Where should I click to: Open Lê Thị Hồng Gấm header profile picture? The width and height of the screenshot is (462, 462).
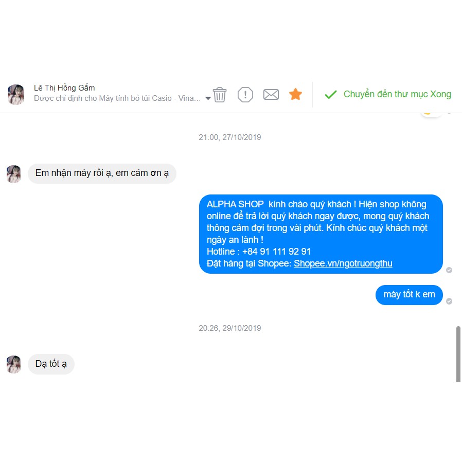pos(16,94)
